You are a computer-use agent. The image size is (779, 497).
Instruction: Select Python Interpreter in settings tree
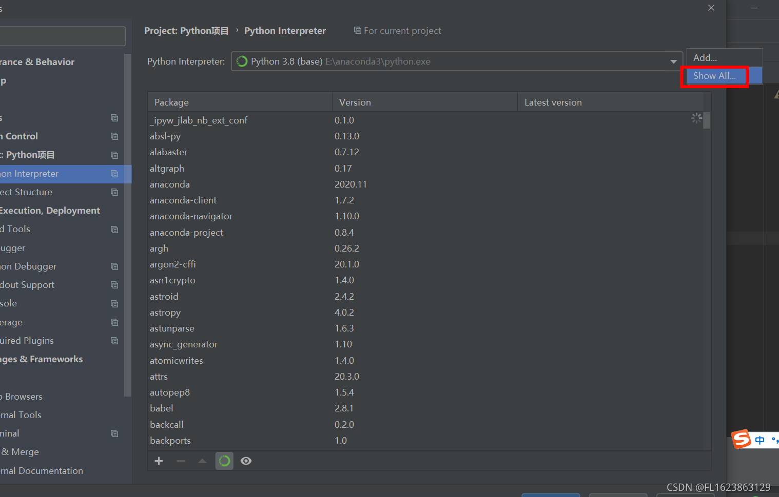point(66,174)
